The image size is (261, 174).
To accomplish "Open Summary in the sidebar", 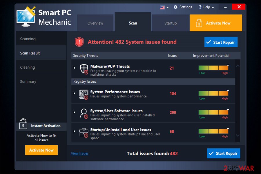I will (41, 81).
